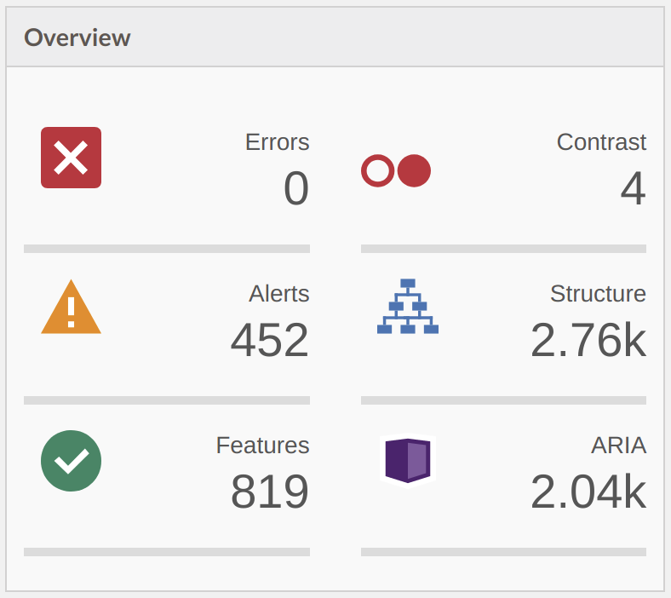Click the blue Structure hierarchy icon

click(408, 306)
